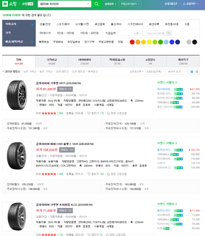Sort by 등록일순
Screen dimensions: 205x236
pos(93,71)
